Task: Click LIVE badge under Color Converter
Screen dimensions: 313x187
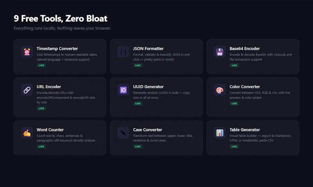Action: point(234,103)
